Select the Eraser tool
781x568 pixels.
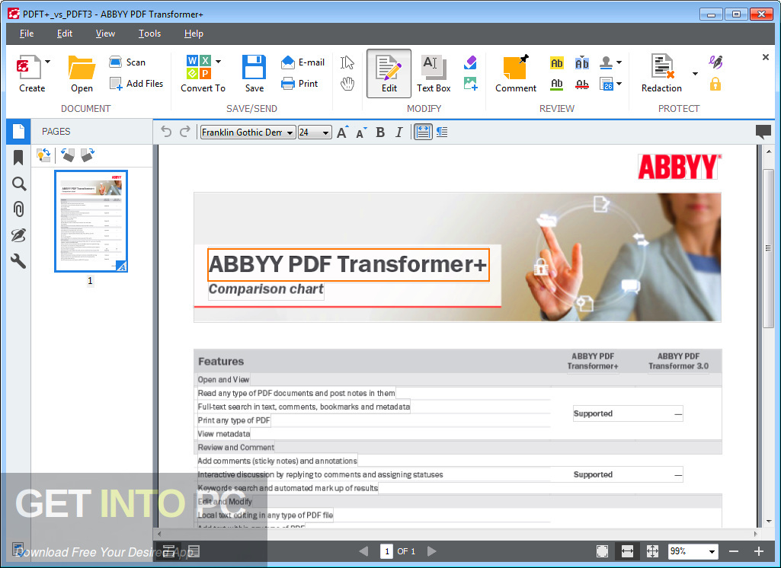click(x=470, y=62)
